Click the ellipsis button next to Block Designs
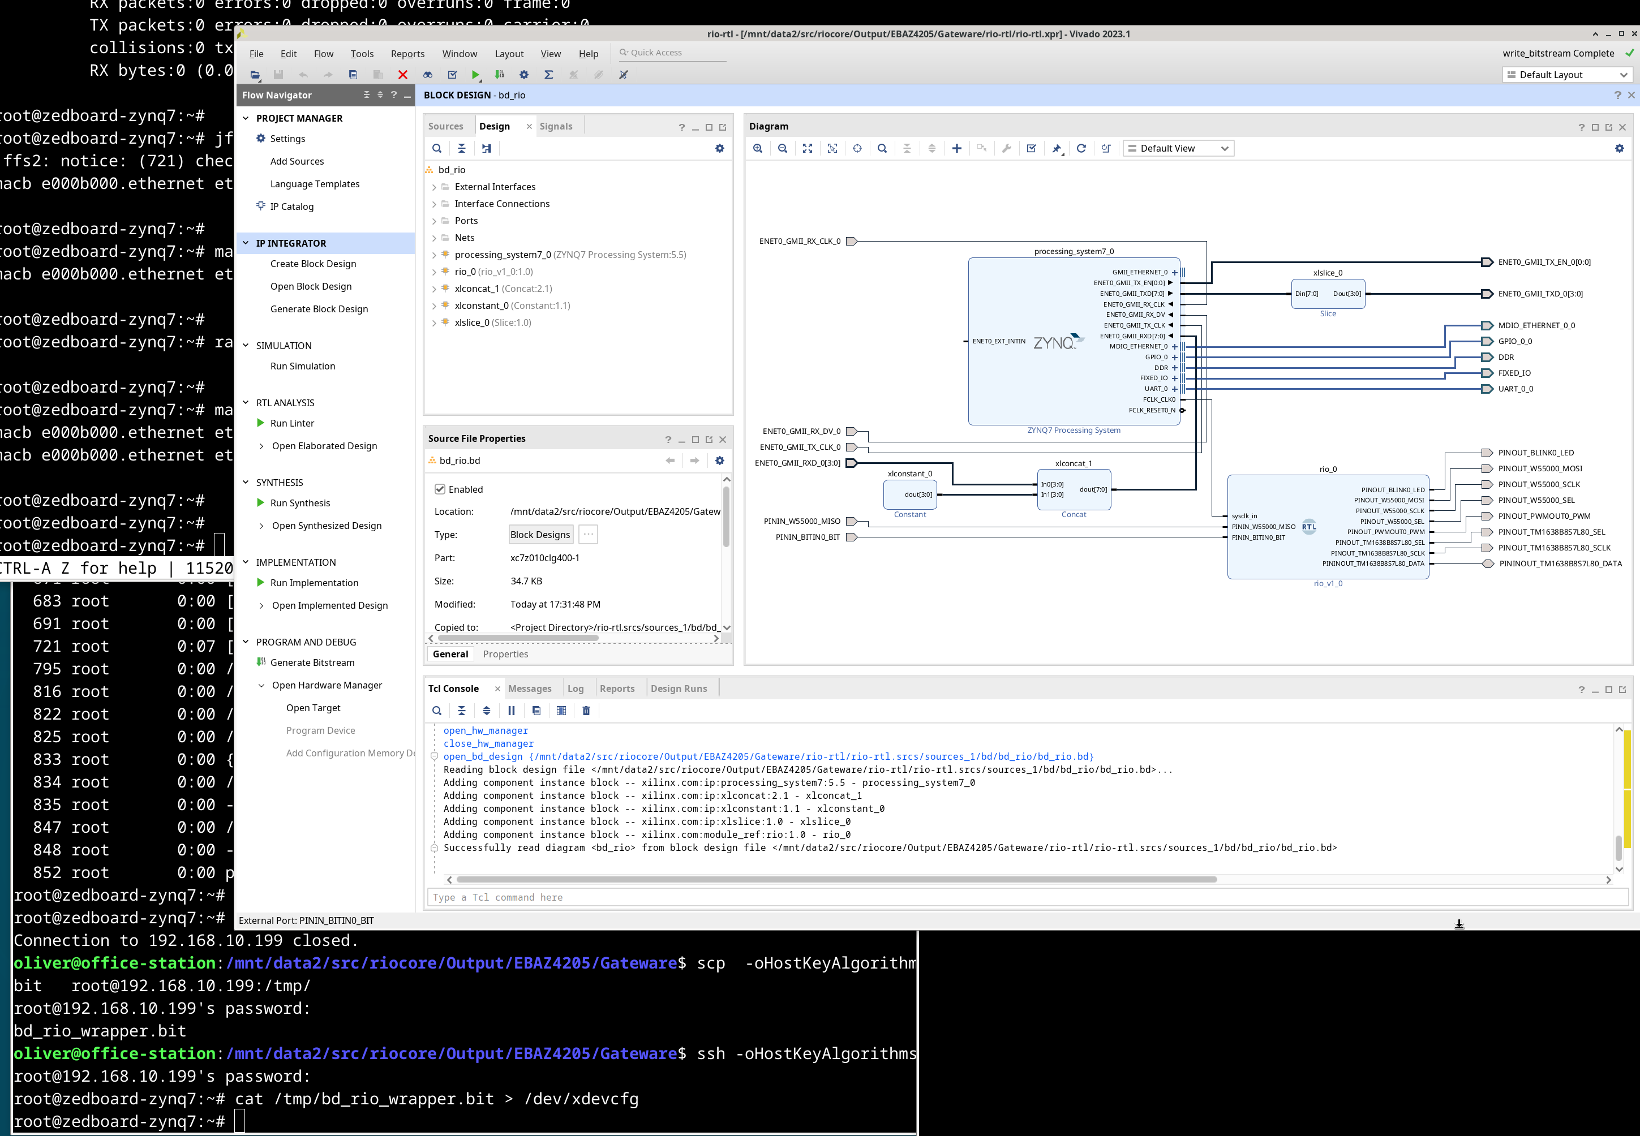1640x1136 pixels. pyautogui.click(x=588, y=535)
